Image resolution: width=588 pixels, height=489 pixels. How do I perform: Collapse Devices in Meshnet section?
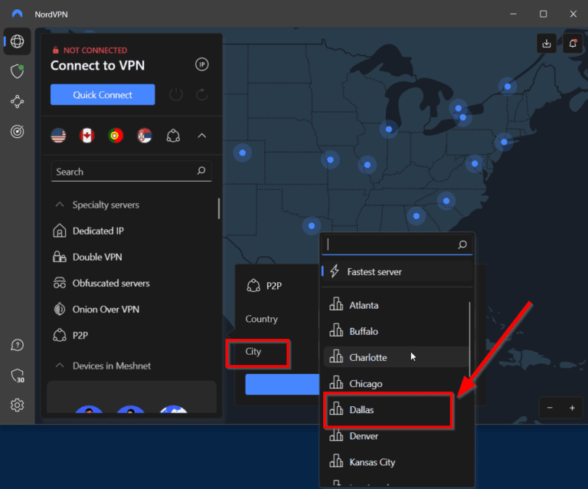(60, 366)
